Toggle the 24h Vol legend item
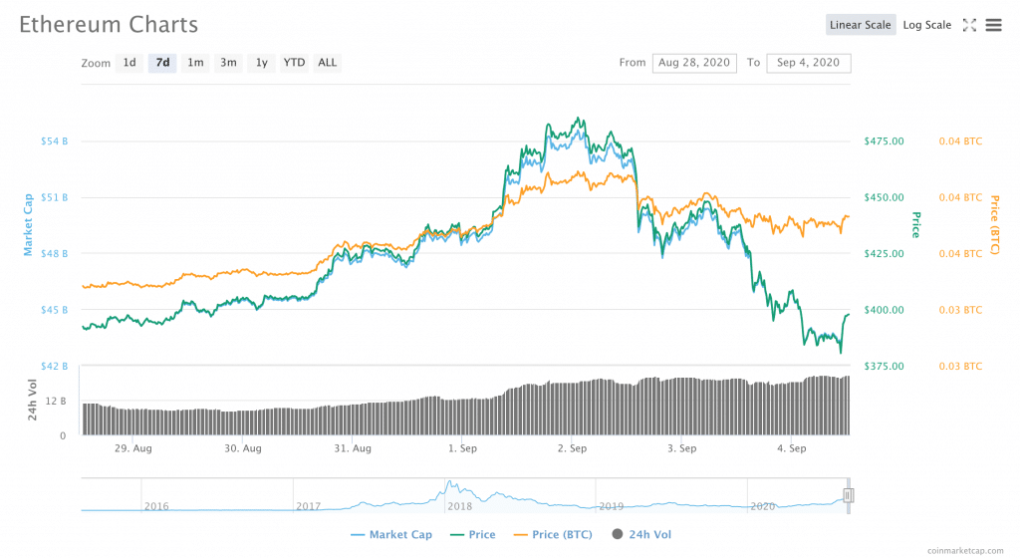 [643, 535]
